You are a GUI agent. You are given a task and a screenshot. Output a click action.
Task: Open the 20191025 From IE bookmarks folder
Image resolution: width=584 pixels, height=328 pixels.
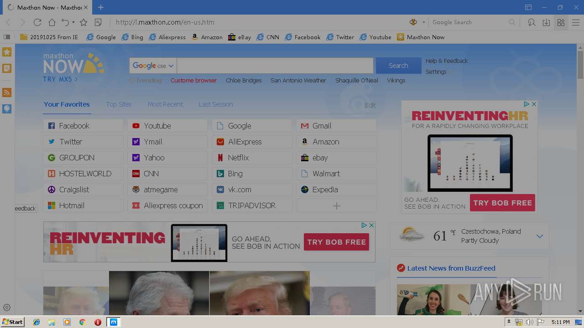coord(49,37)
